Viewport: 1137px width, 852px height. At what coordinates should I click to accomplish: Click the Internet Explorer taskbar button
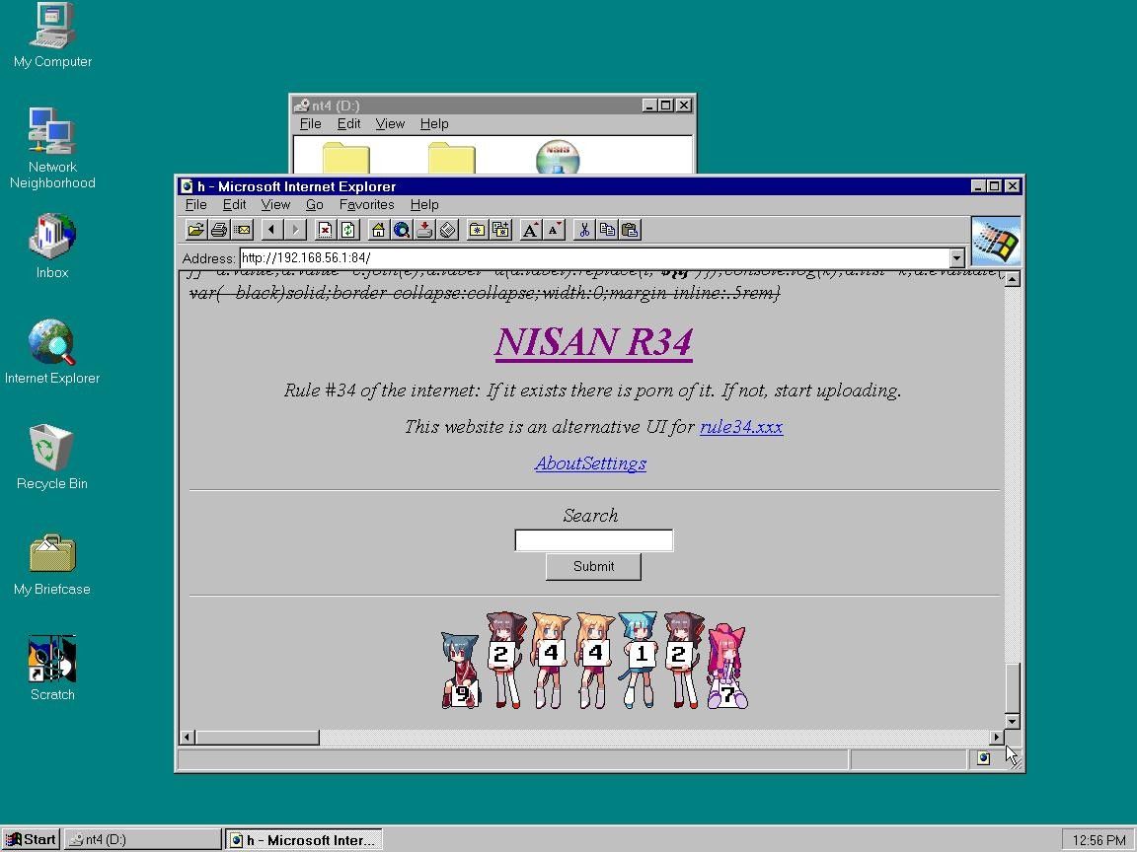pos(303,840)
